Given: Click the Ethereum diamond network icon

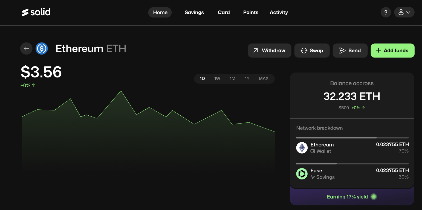Looking at the screenshot, I should [302, 148].
